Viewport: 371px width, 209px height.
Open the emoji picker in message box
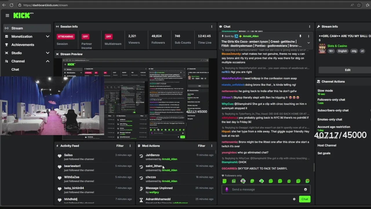305,190
